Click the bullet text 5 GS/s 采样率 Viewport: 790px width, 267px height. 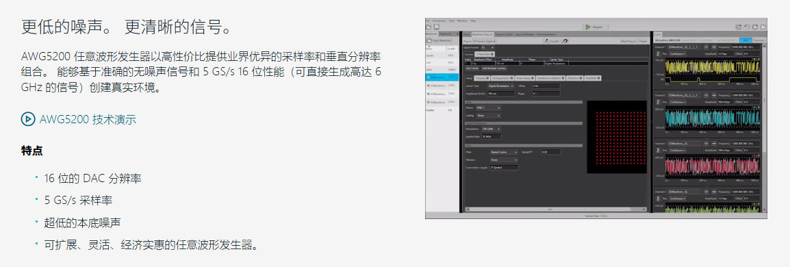point(78,200)
